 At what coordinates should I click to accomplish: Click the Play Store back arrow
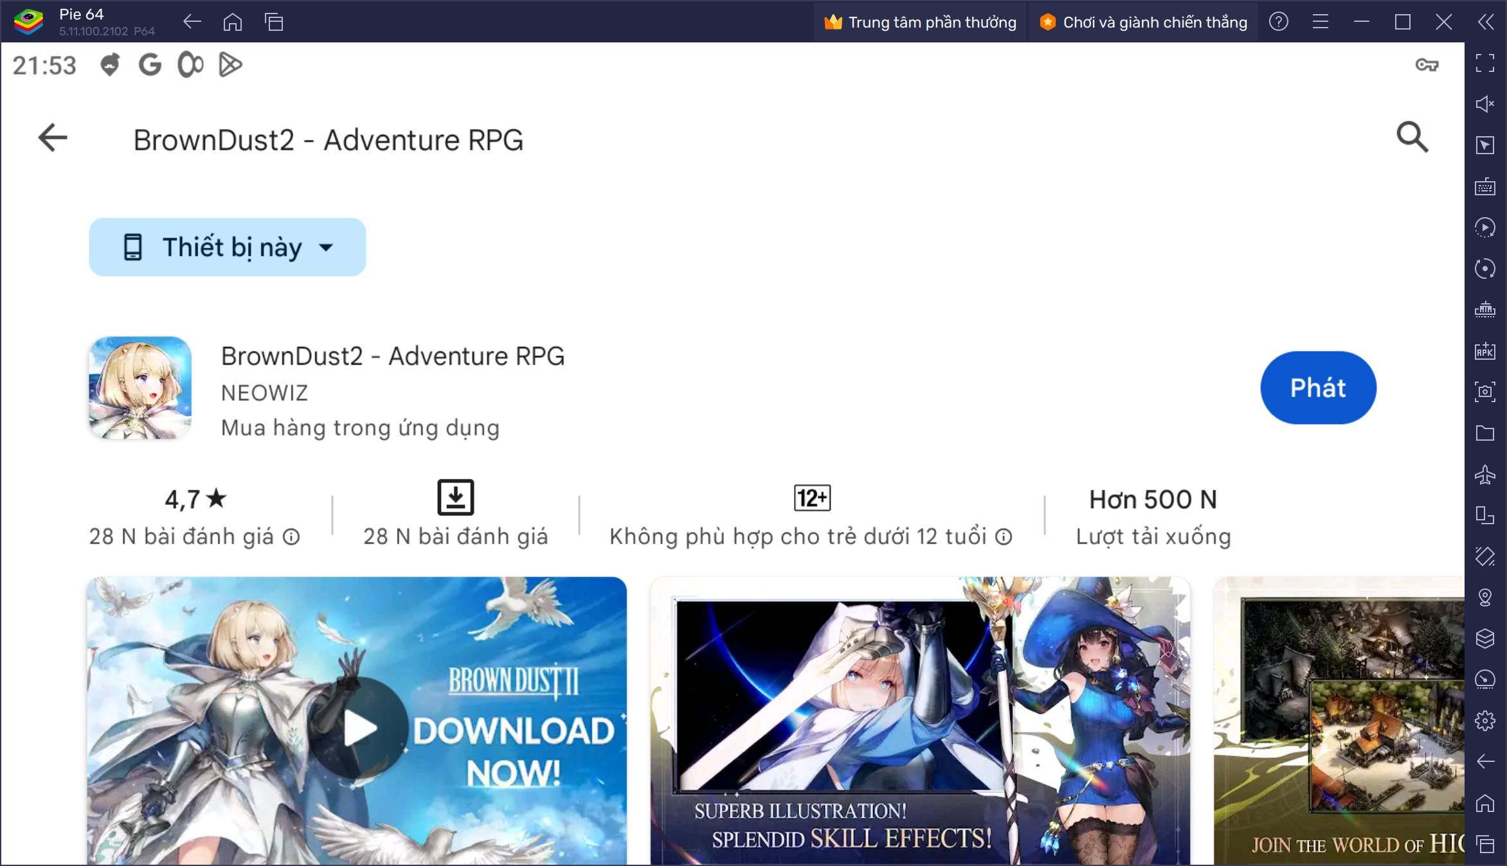pyautogui.click(x=53, y=138)
